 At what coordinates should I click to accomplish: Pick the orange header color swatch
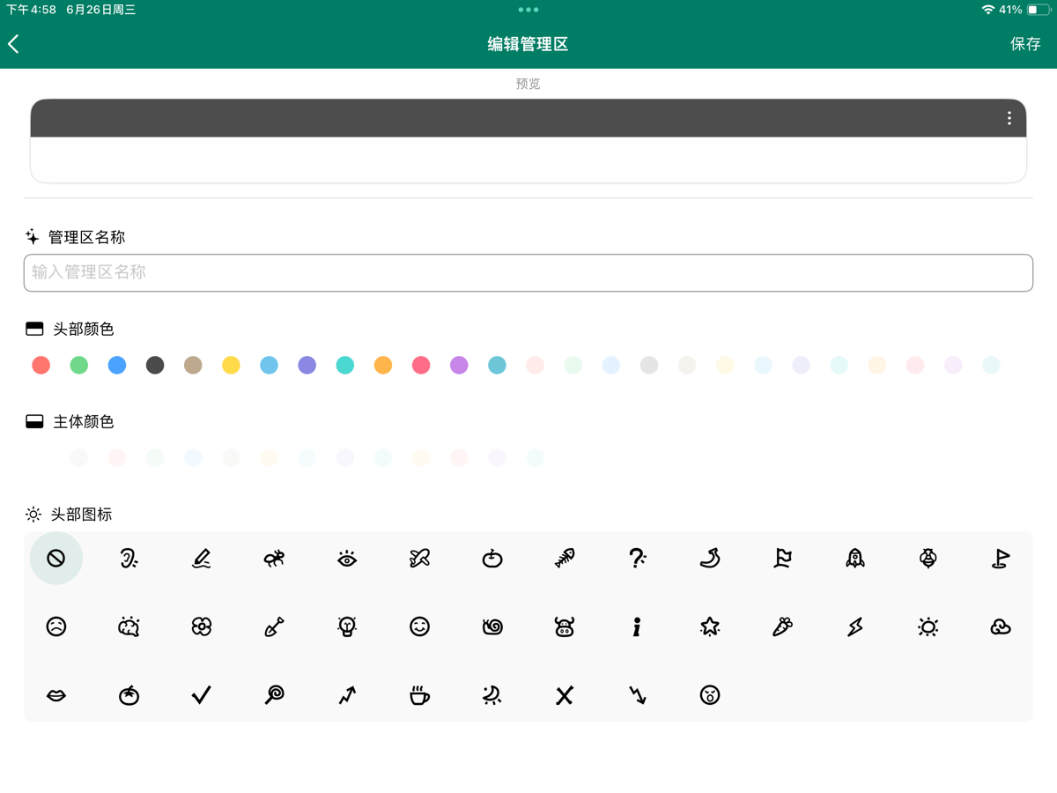click(383, 365)
